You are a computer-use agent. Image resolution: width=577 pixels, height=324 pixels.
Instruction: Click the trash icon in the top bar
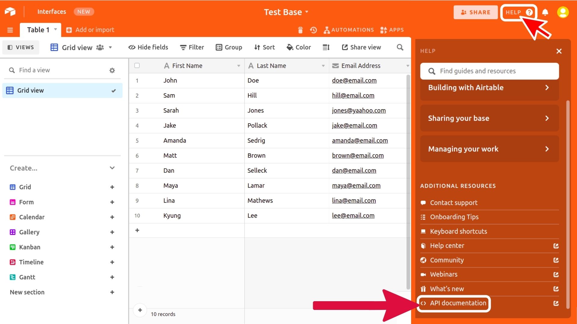[300, 30]
